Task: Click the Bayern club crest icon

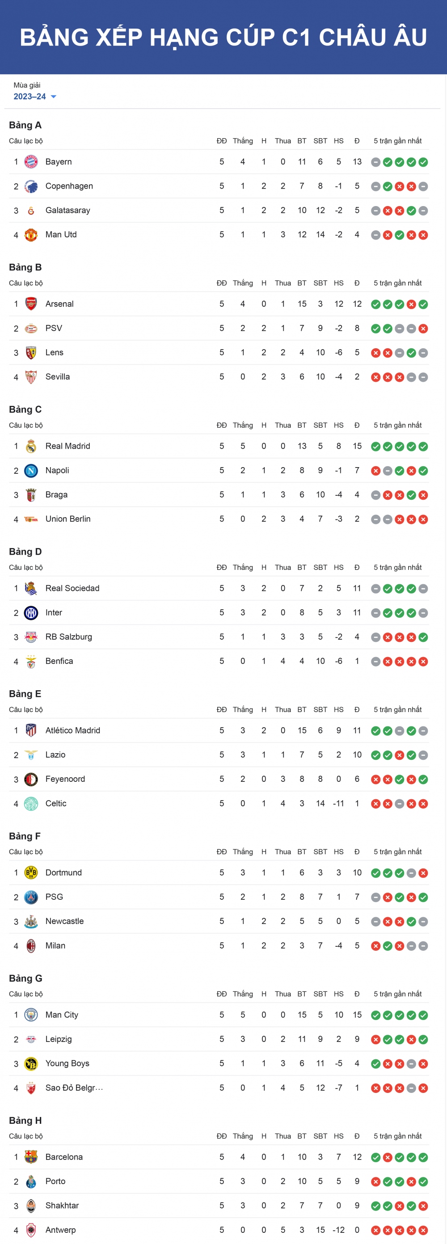Action: click(x=31, y=162)
